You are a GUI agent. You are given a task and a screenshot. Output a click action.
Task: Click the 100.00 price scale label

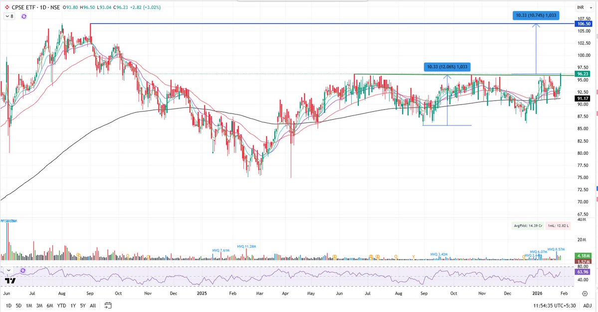point(584,55)
